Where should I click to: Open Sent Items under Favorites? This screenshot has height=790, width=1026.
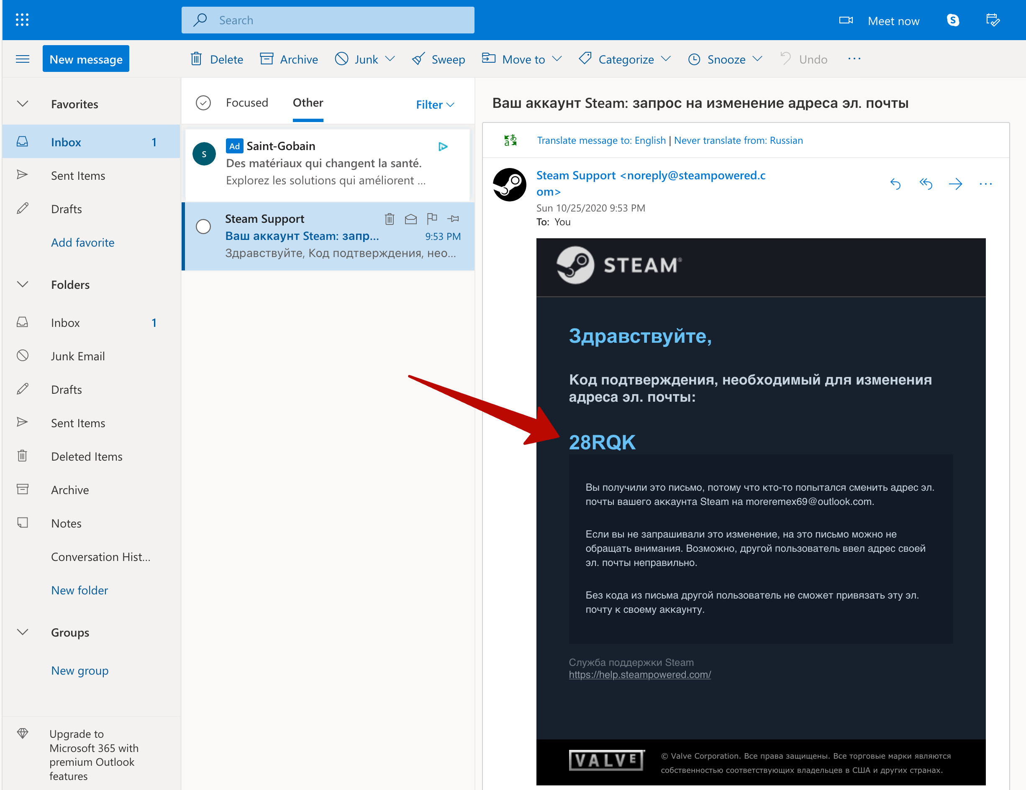[91, 176]
